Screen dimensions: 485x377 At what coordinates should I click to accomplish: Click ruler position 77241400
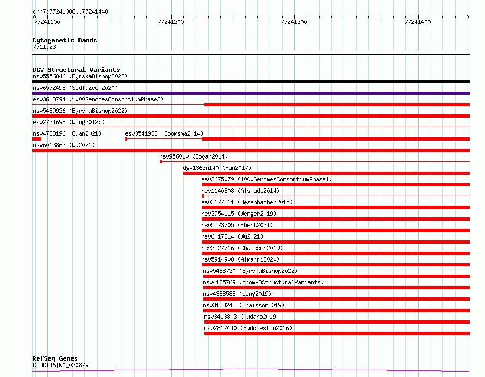click(x=417, y=22)
